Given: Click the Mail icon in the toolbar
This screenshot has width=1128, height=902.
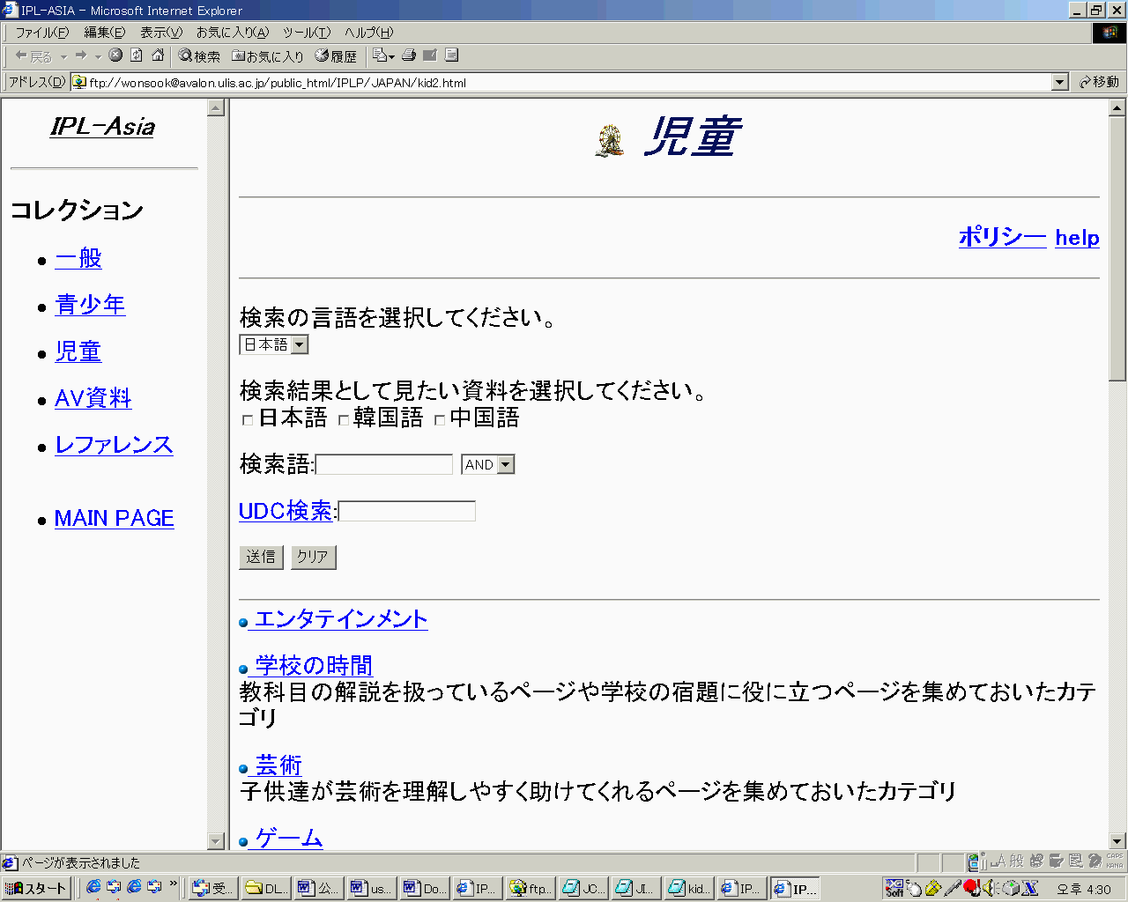Looking at the screenshot, I should pyautogui.click(x=430, y=55).
